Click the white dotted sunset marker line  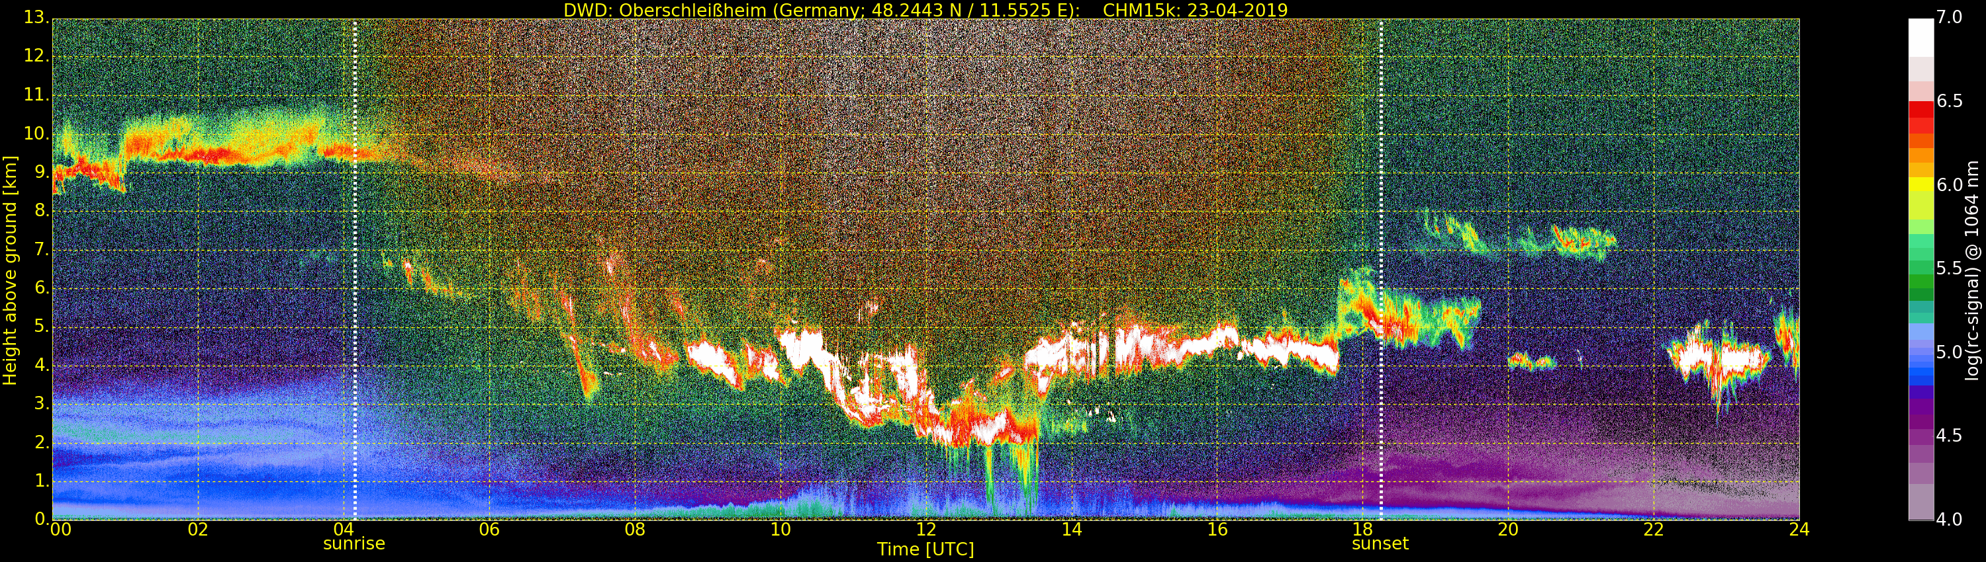pyautogui.click(x=1381, y=270)
